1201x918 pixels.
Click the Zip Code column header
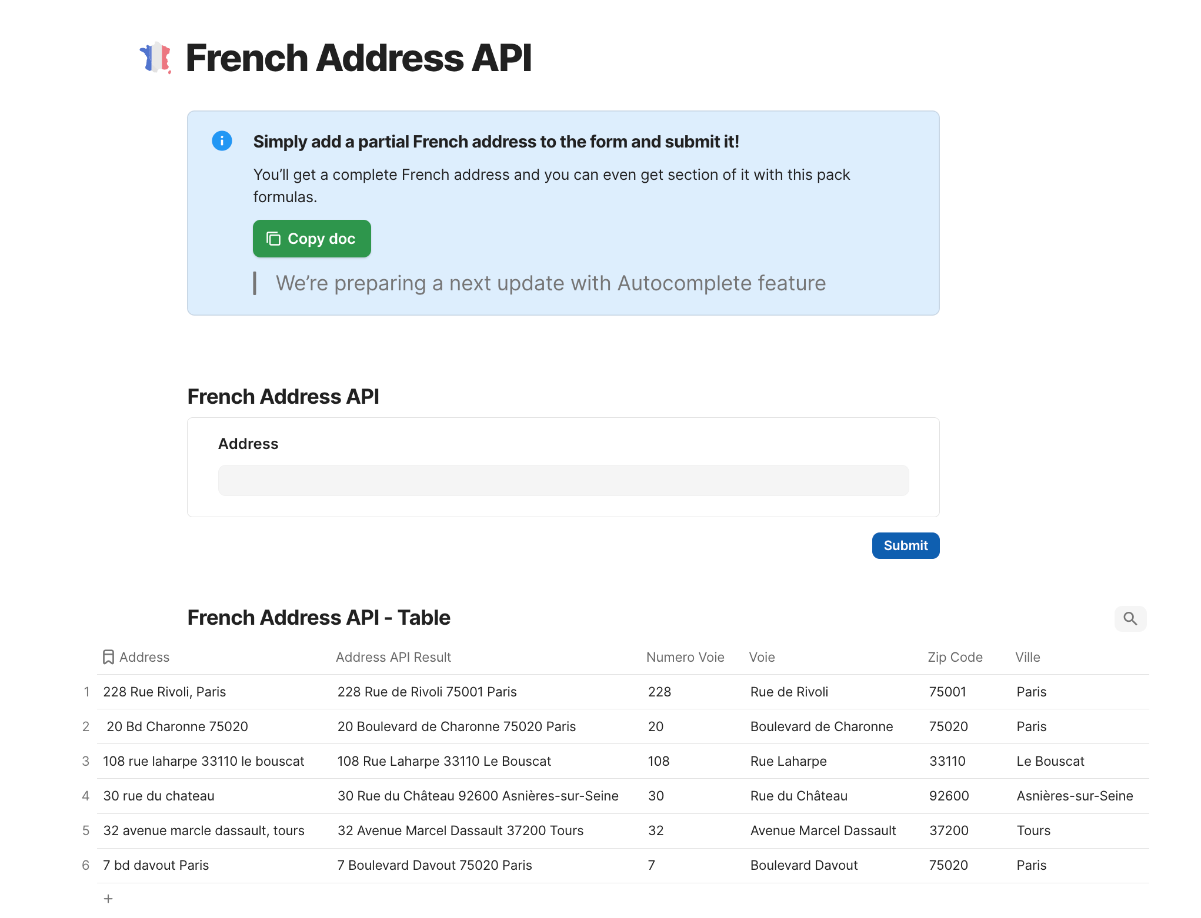955,657
